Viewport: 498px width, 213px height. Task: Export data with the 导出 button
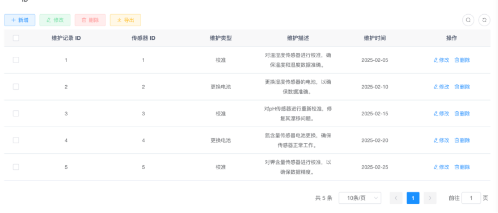125,20
